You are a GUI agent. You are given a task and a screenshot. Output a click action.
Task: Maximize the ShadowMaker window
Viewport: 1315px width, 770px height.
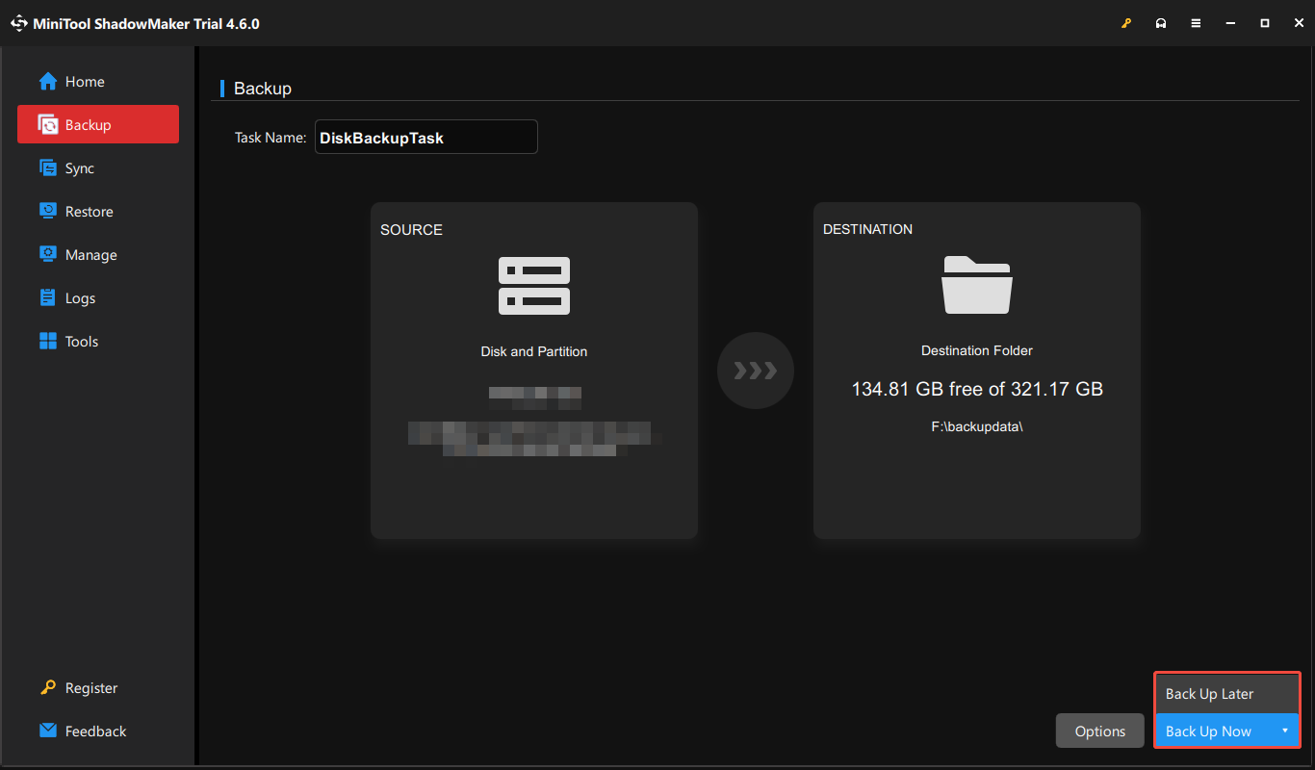coord(1265,23)
